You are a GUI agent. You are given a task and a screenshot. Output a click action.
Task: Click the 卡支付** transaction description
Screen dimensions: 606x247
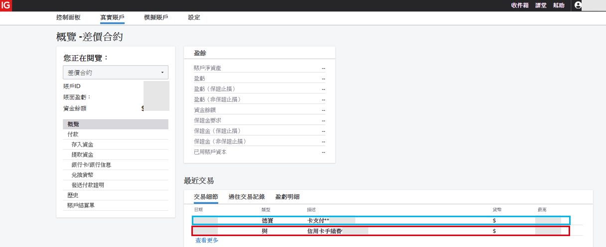(318, 220)
